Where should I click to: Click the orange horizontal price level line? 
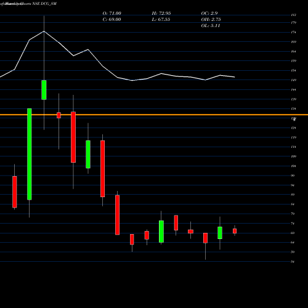pyautogui.click(x=154, y=115)
